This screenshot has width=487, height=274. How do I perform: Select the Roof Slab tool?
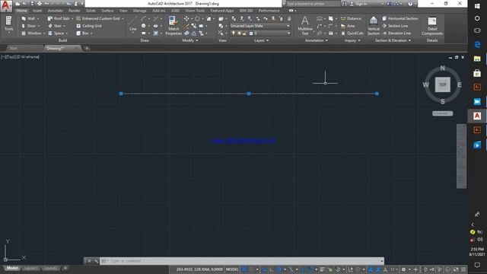(59, 18)
